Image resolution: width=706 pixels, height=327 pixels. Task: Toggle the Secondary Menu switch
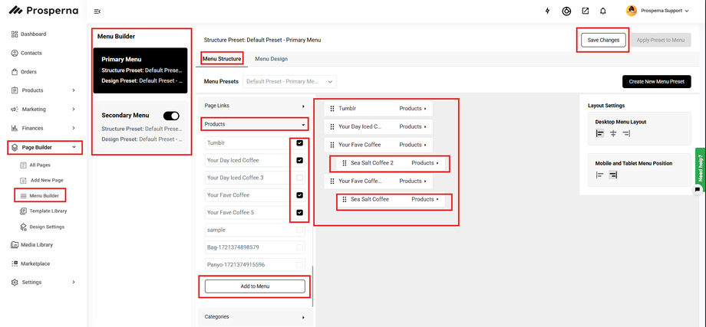coord(171,116)
